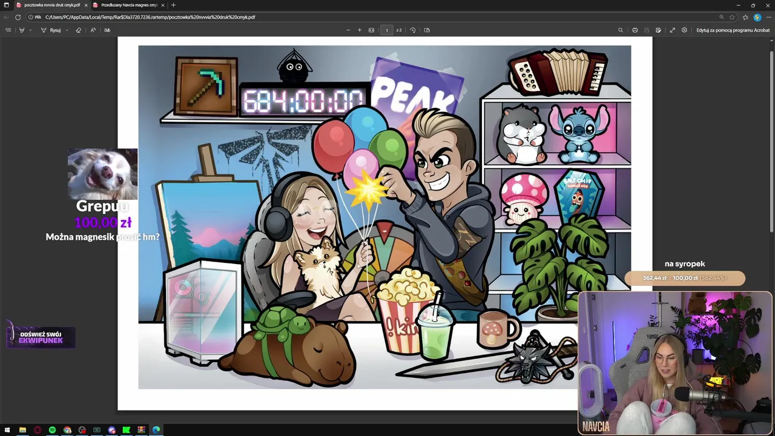The width and height of the screenshot is (775, 436).
Task: Open Microsoft Edge from taskbar
Action: click(x=156, y=430)
